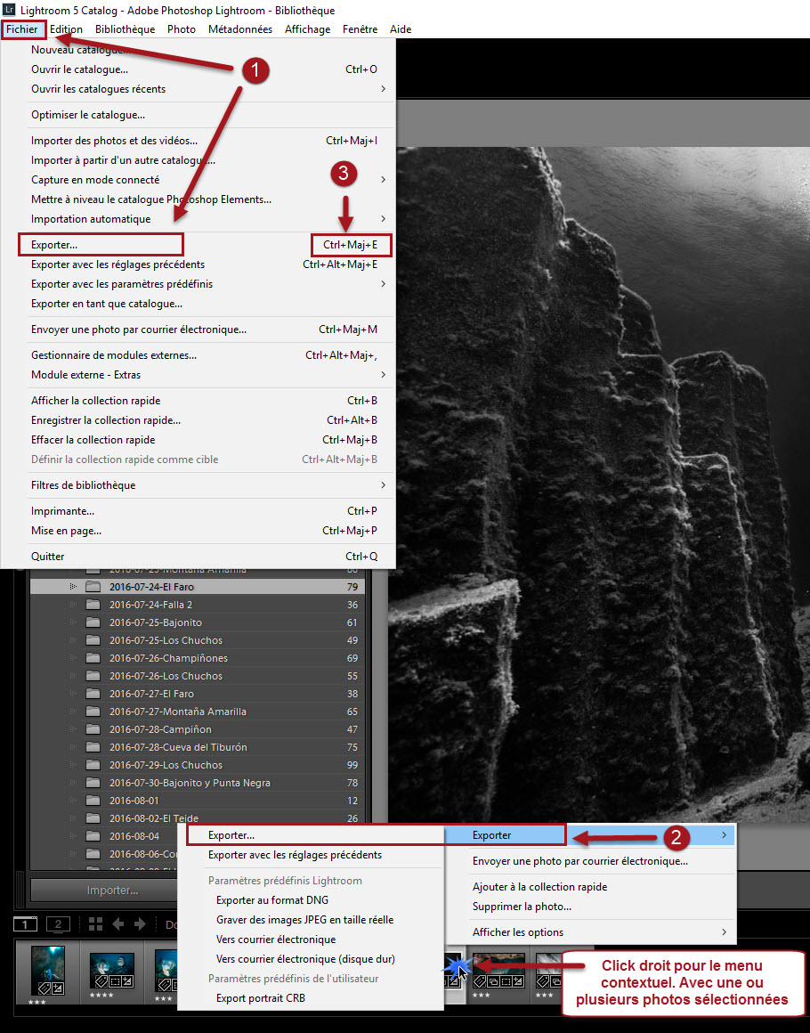Click the folder icon of 2016-07-29-Los Chuchos

pos(93,764)
